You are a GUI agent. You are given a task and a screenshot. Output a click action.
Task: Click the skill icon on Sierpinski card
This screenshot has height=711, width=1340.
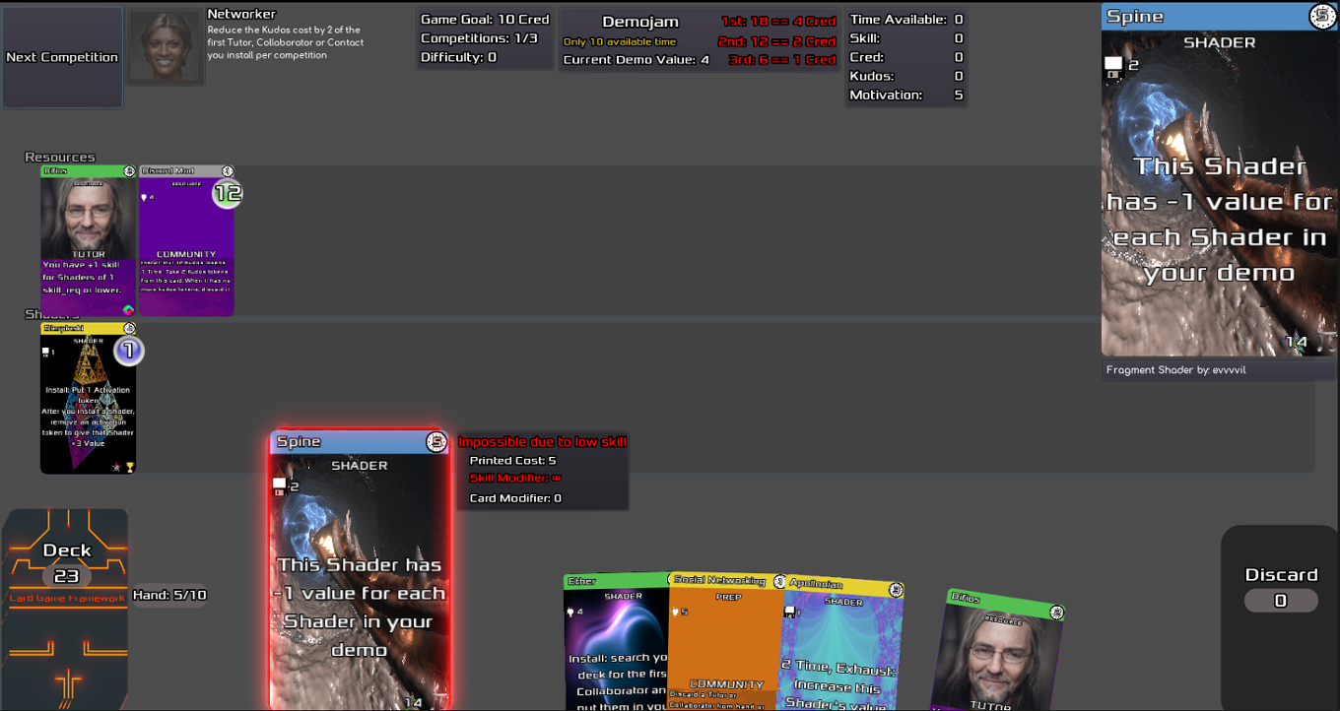click(46, 353)
